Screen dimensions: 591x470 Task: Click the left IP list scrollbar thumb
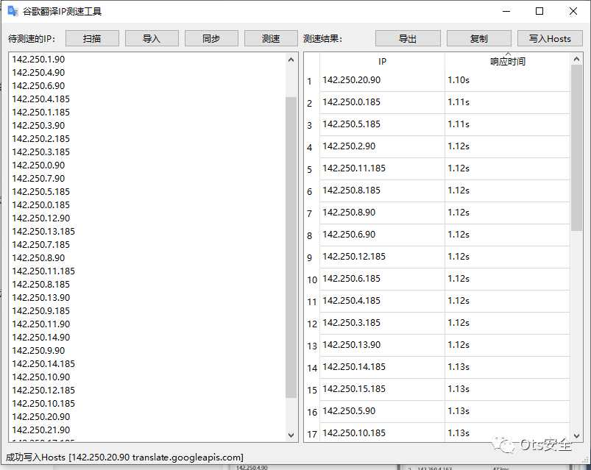[x=291, y=247]
